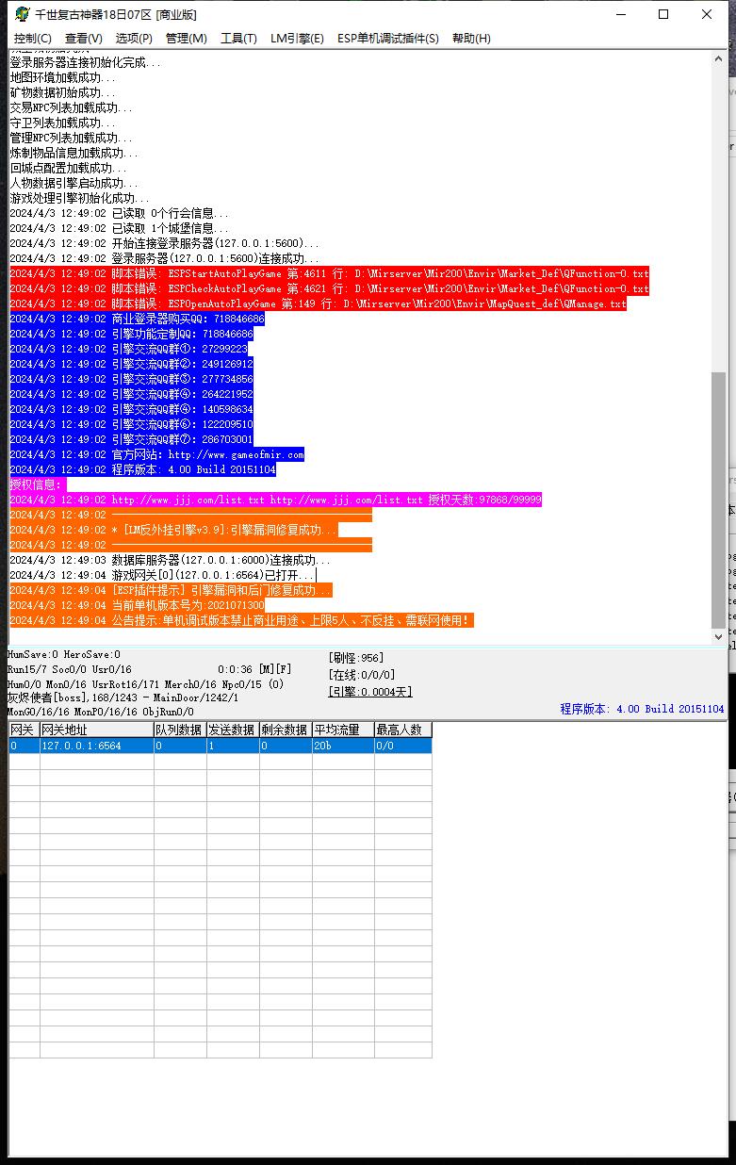736x1165 pixels.
Task: Click the log vertical scrollbar thumb
Action: pyautogui.click(x=719, y=500)
